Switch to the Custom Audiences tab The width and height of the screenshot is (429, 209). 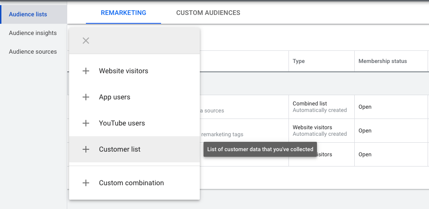click(208, 13)
